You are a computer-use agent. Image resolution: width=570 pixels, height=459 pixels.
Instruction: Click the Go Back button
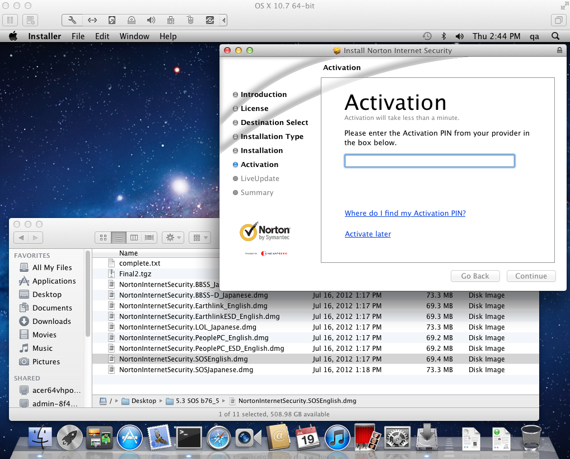pos(475,276)
